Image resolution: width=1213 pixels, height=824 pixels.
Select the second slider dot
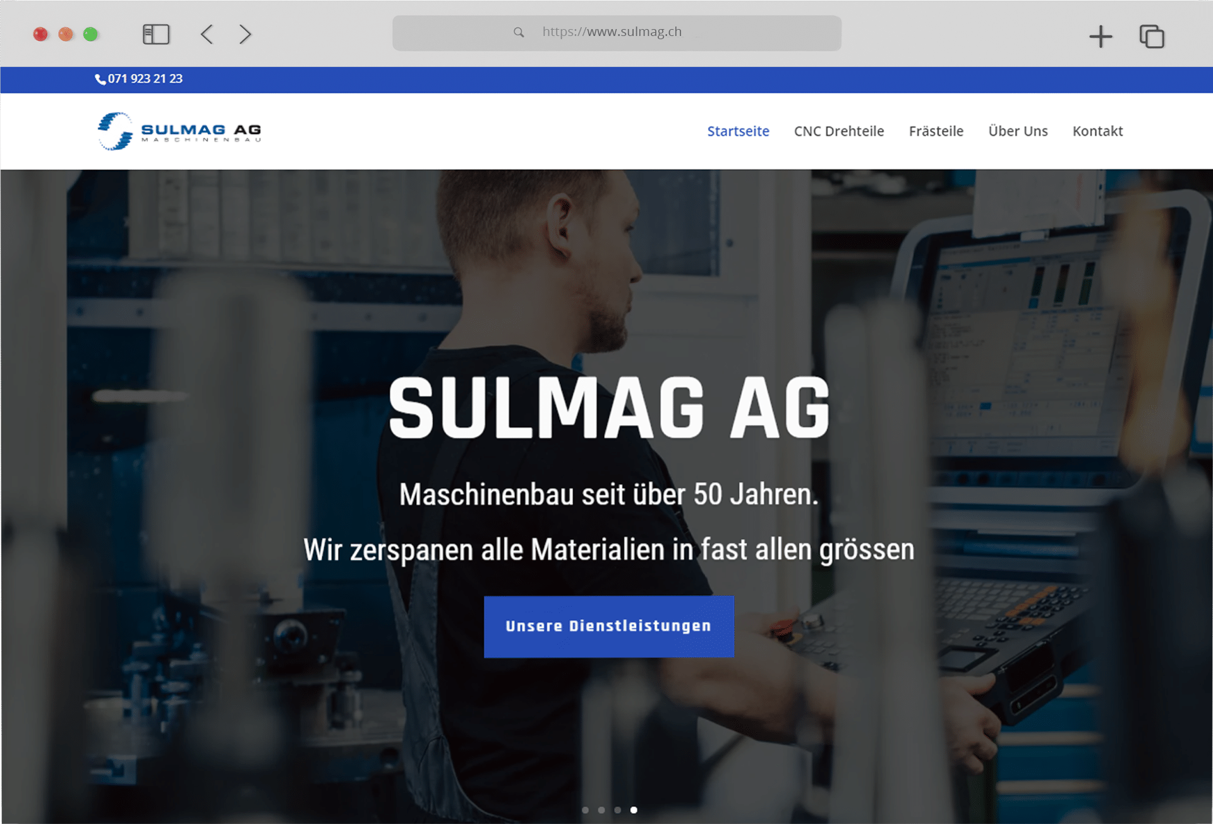[601, 809]
